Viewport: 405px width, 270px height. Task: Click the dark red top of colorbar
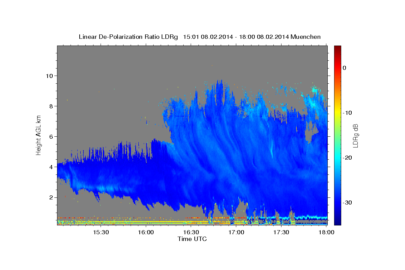click(337, 48)
